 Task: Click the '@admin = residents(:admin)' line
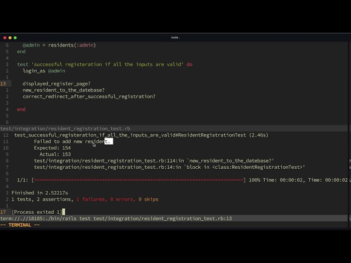pos(59,45)
